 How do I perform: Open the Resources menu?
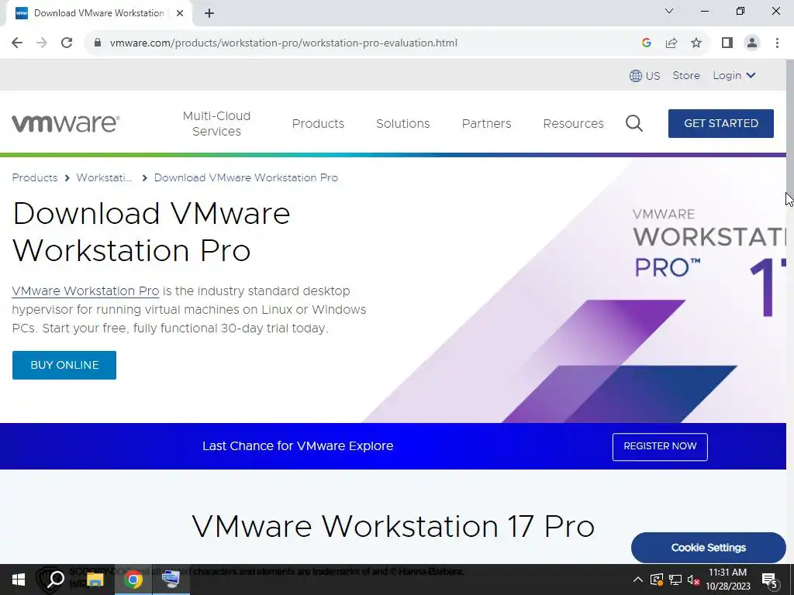(573, 123)
